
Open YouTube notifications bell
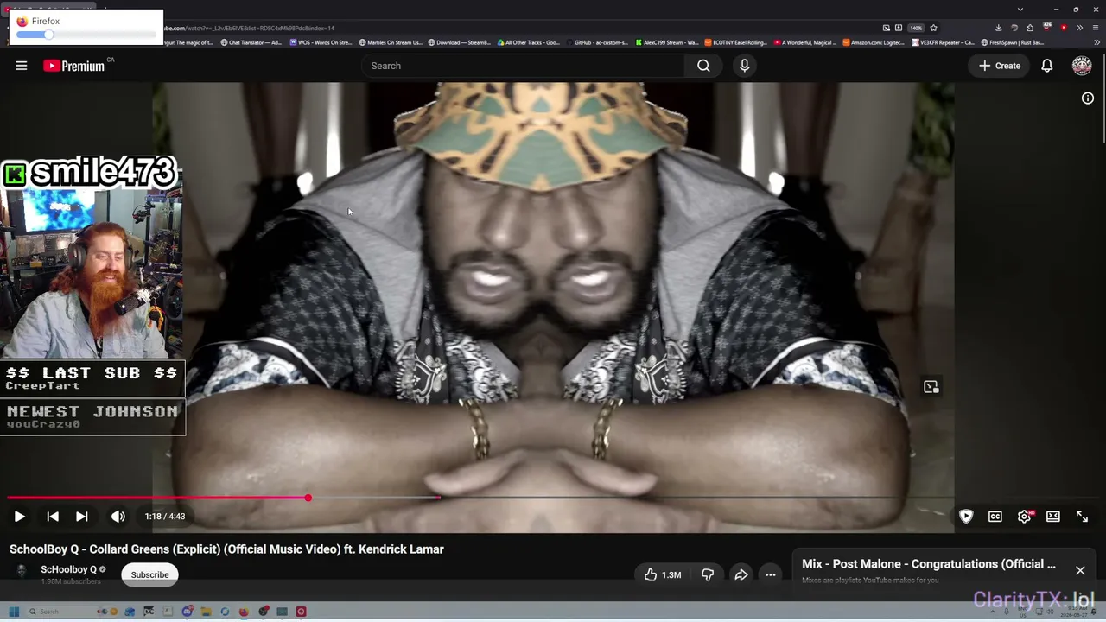click(x=1046, y=66)
